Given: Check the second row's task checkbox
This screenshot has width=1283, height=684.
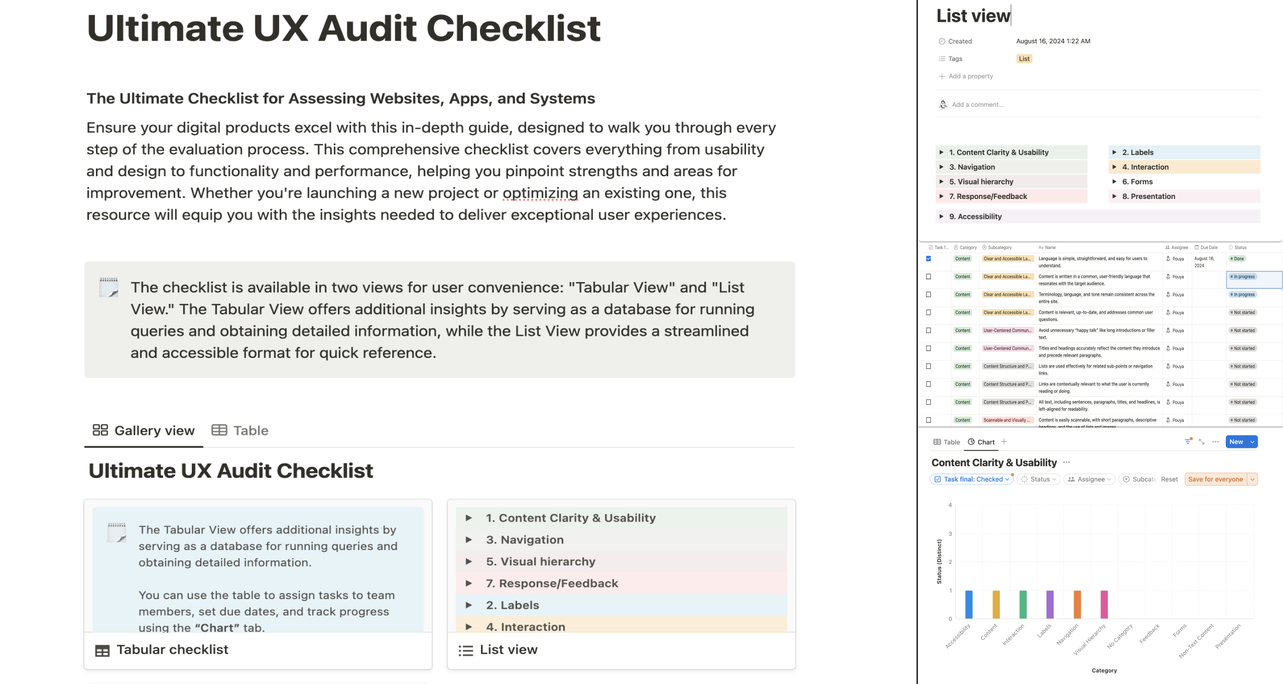Looking at the screenshot, I should click(x=929, y=277).
